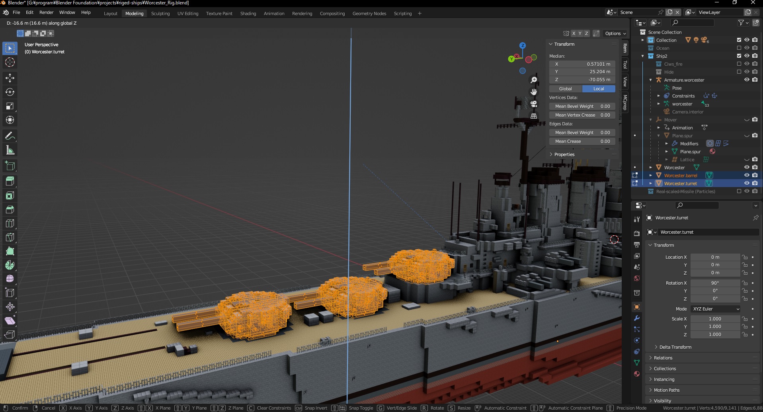Select the Rip Region tool

pyautogui.click(x=10, y=334)
